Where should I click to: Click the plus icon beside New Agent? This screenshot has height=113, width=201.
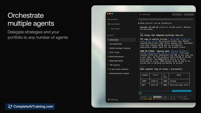109,29
